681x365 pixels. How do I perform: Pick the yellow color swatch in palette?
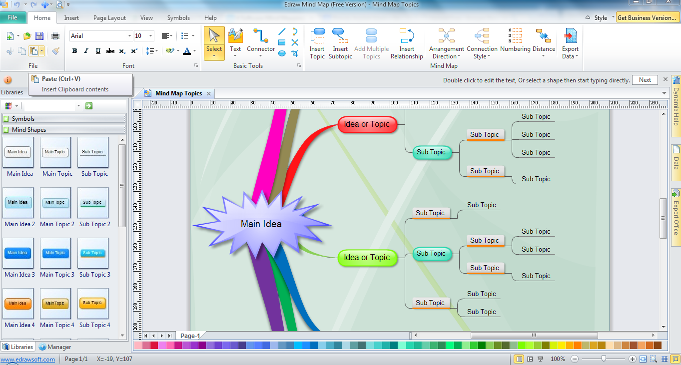(562, 345)
